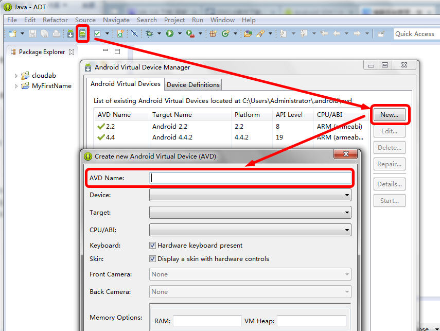This screenshot has width=440, height=331.
Task: Select the cloudab project
Action: (44, 76)
